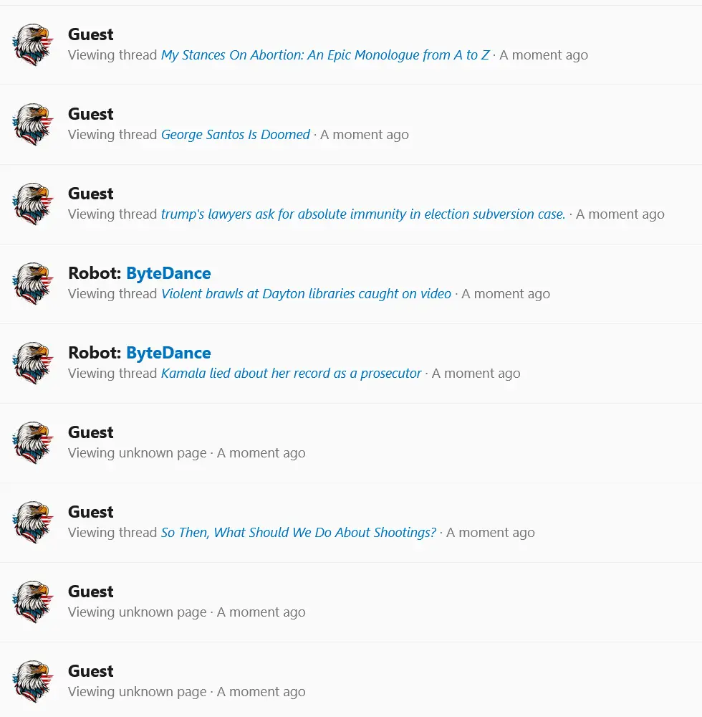702x717 pixels.
Task: Click eagle avatar beside the abortion stances thread
Action: [x=33, y=44]
